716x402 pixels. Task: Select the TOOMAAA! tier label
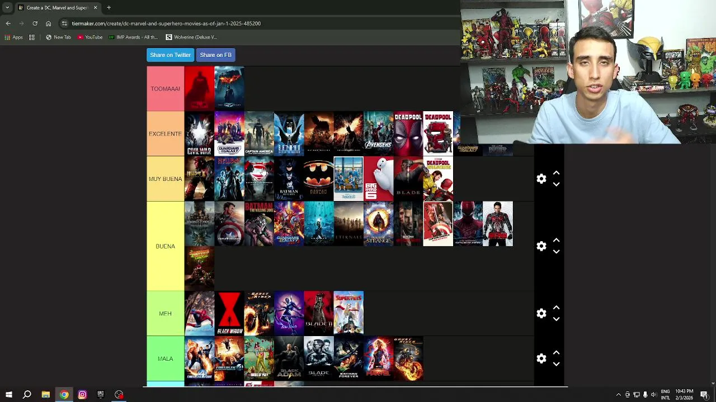tap(165, 89)
